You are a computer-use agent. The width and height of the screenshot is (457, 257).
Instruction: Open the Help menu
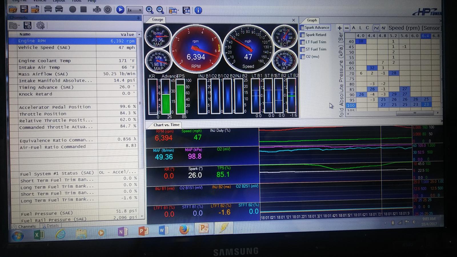coord(92,1)
